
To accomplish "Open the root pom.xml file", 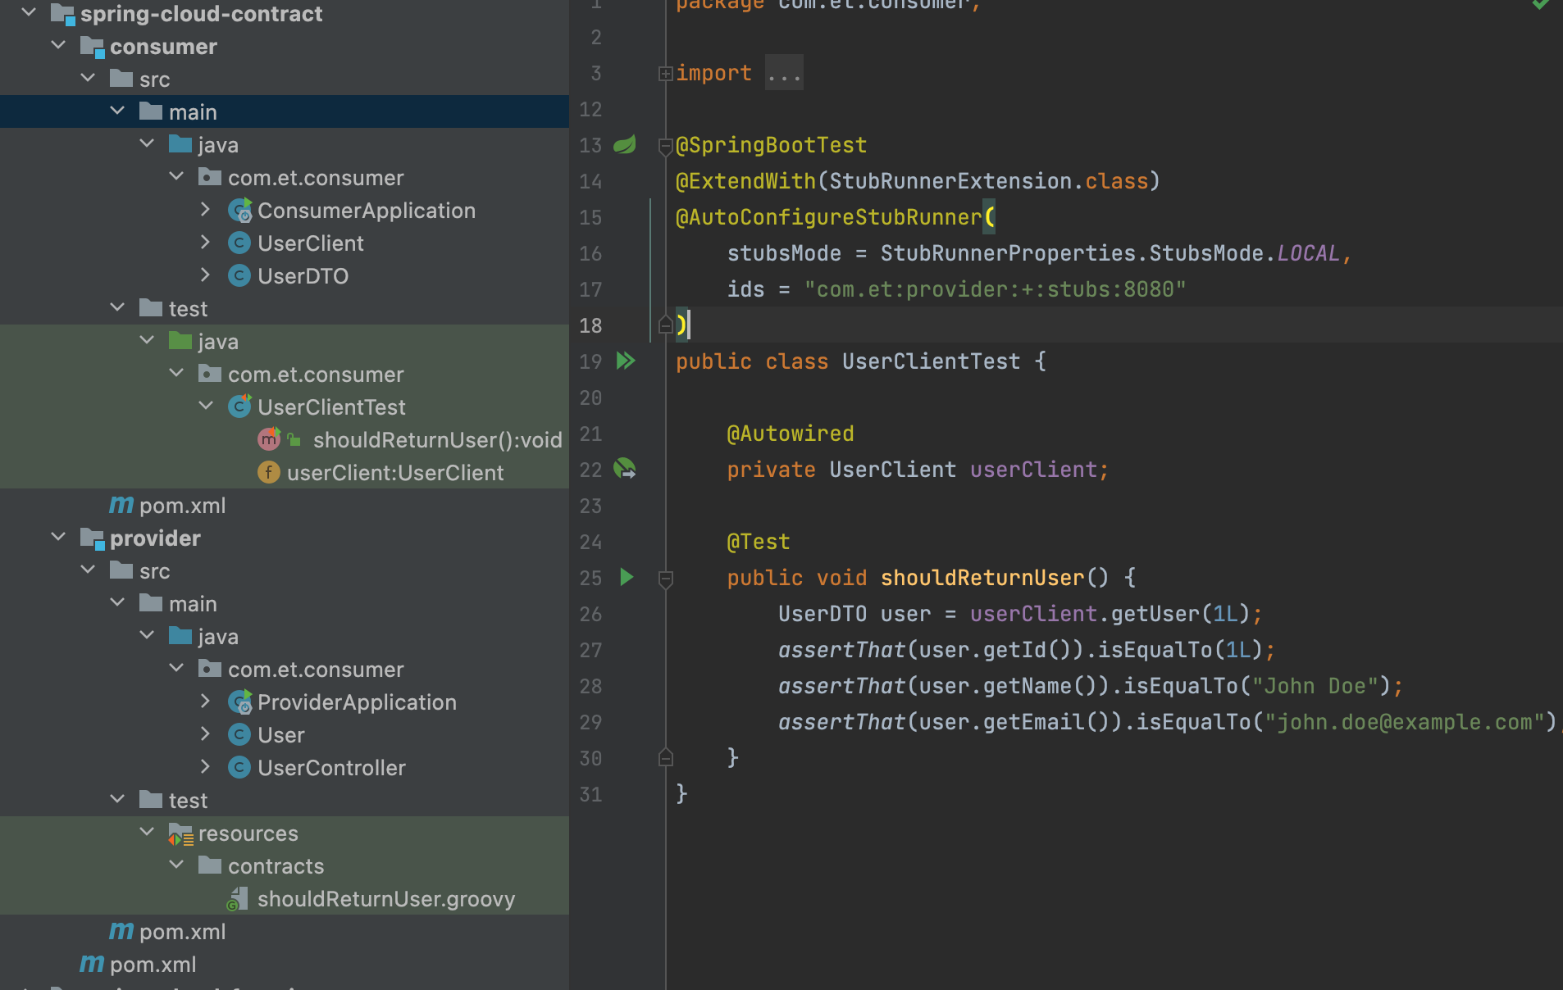I will [x=153, y=965].
